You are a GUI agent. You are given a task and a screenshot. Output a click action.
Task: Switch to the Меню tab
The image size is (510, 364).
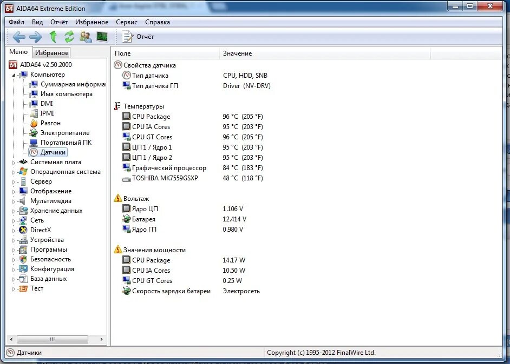coord(18,52)
